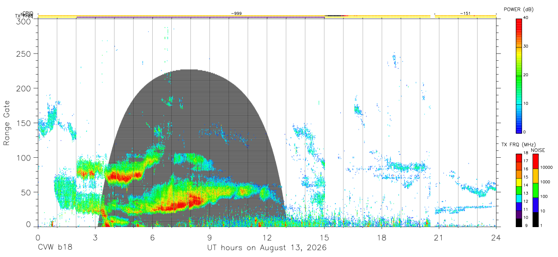Click the 3 hour label on the UT axis
The width and height of the screenshot is (558, 257).
click(x=95, y=237)
